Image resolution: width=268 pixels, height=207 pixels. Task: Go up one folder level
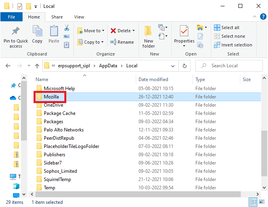(x=37, y=66)
